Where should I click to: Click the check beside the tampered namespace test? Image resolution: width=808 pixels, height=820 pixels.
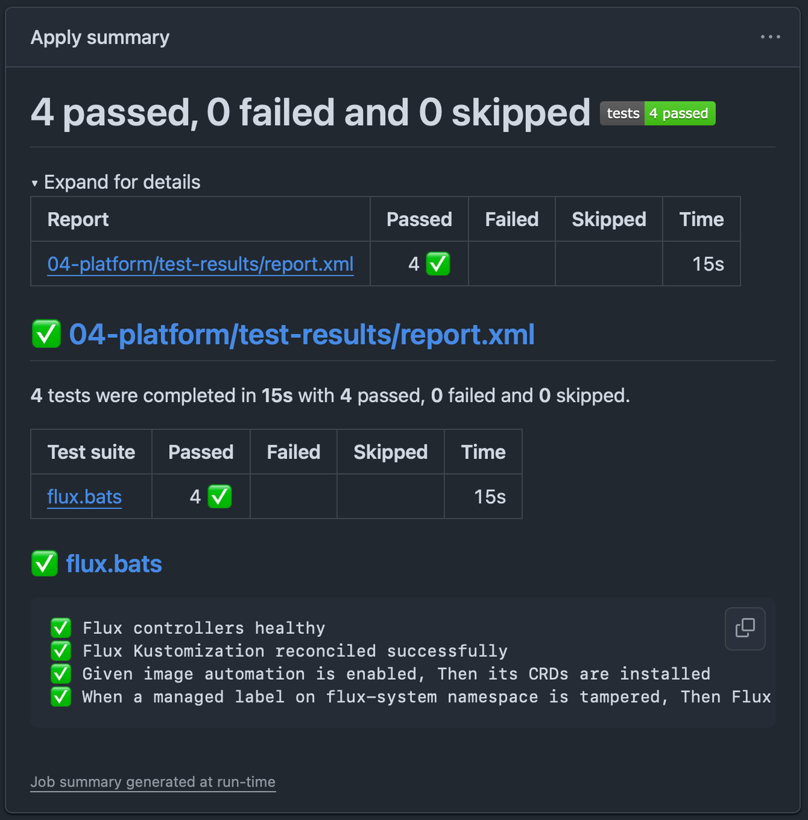click(61, 697)
